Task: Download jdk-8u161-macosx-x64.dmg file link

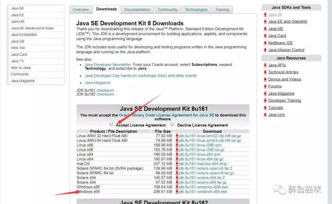Action: (203, 164)
